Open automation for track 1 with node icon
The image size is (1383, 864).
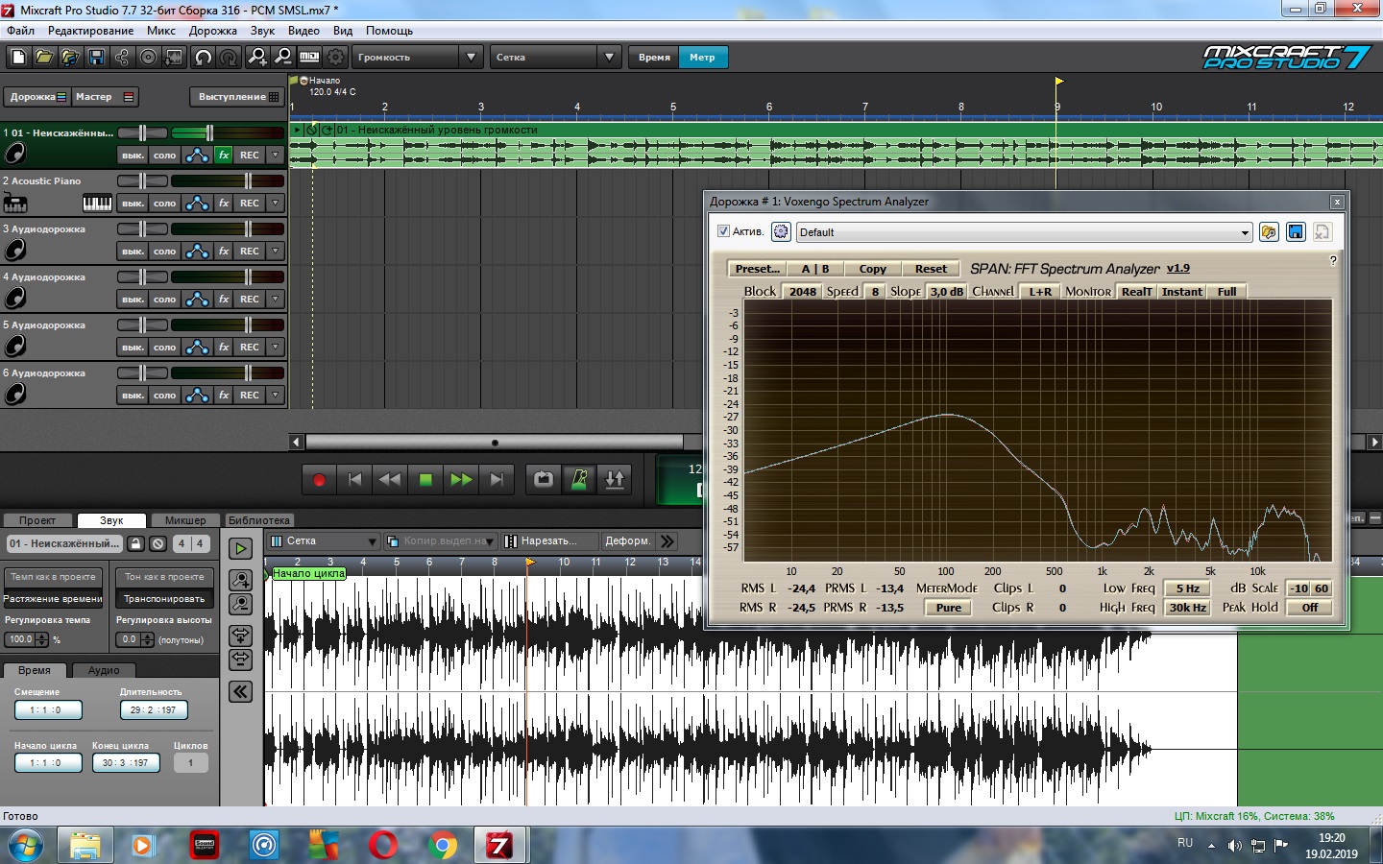point(197,155)
